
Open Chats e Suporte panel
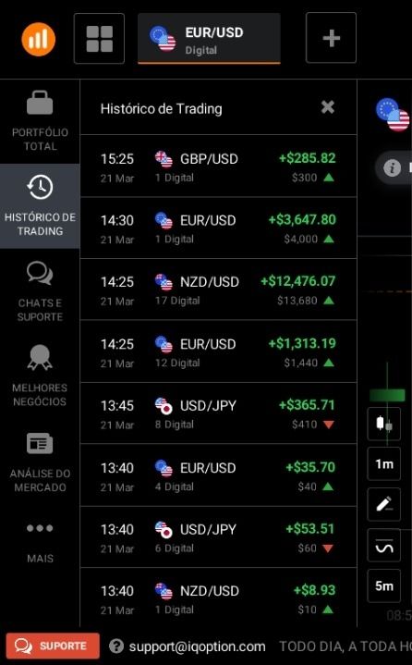pyautogui.click(x=40, y=291)
